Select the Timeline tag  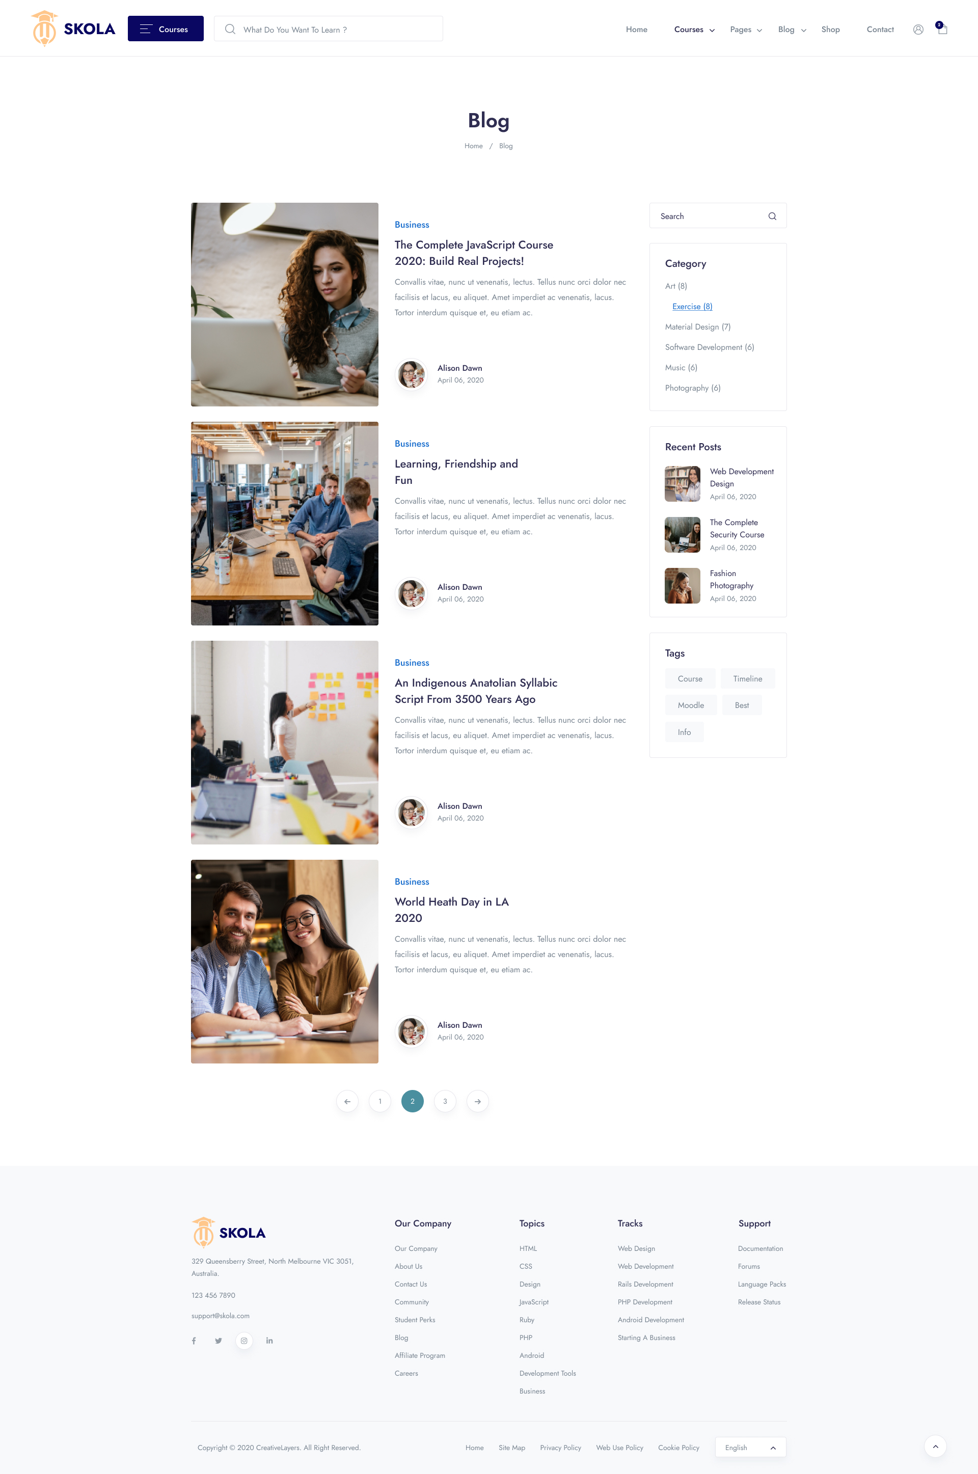(747, 678)
